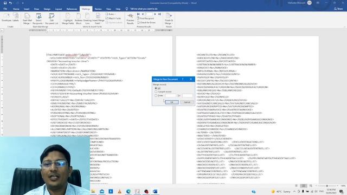This screenshot has width=347, height=195.
Task: Open the notification center in the taskbar
Action: pyautogui.click(x=341, y=191)
